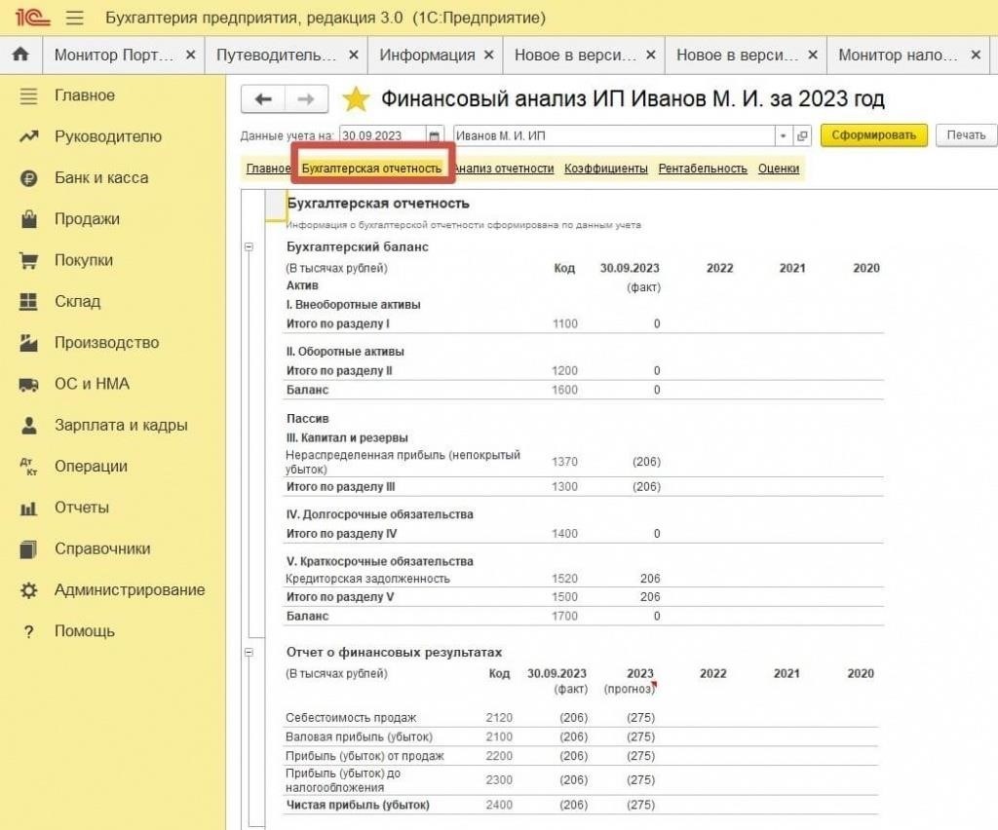Open the ОС и НМА truck icon
The image size is (998, 830).
coord(28,384)
